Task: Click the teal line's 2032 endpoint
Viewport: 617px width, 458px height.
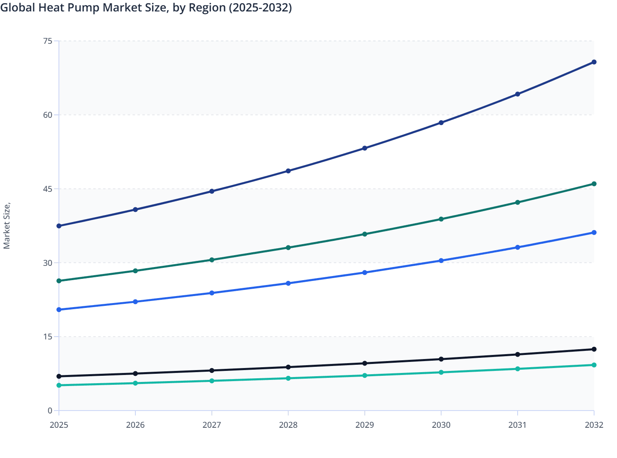Action: coord(594,365)
